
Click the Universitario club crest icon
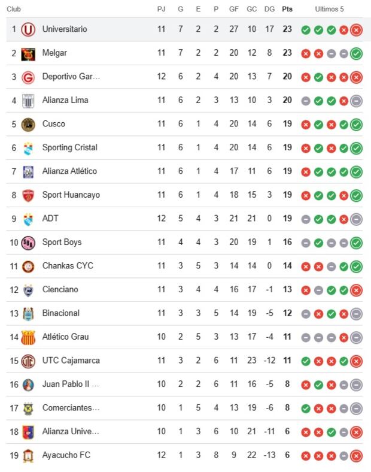pyautogui.click(x=28, y=29)
